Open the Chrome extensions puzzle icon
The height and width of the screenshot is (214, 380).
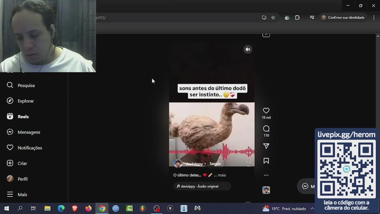[297, 18]
